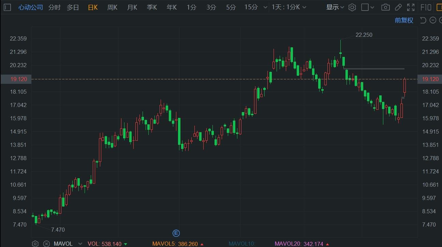Choose the 15分 fifteen-minute interval

(251, 7)
